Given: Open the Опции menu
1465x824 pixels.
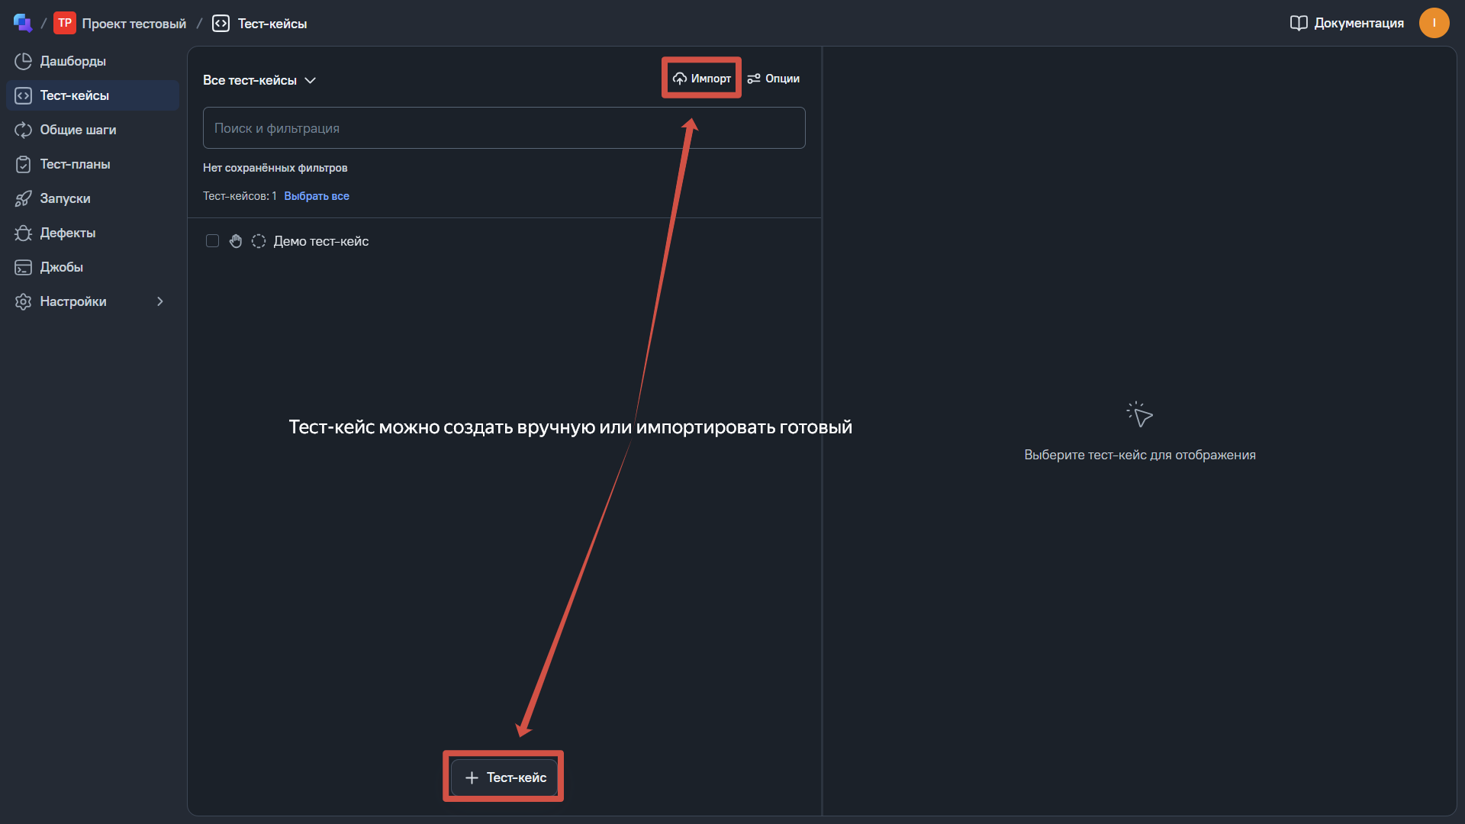Looking at the screenshot, I should coord(774,79).
